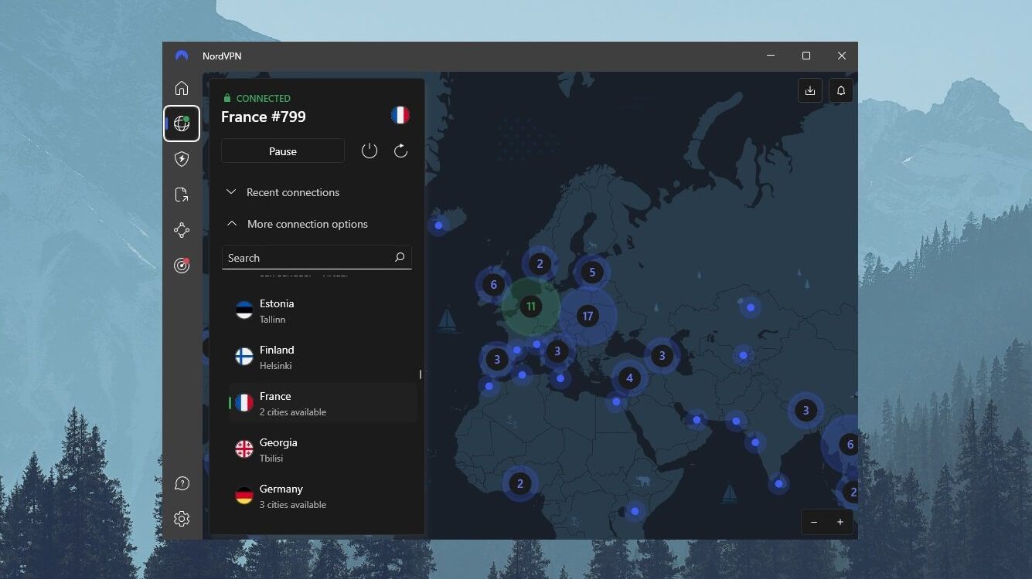Click the Estonia flag icon
Screen dimensions: 1032x579
[244, 310]
